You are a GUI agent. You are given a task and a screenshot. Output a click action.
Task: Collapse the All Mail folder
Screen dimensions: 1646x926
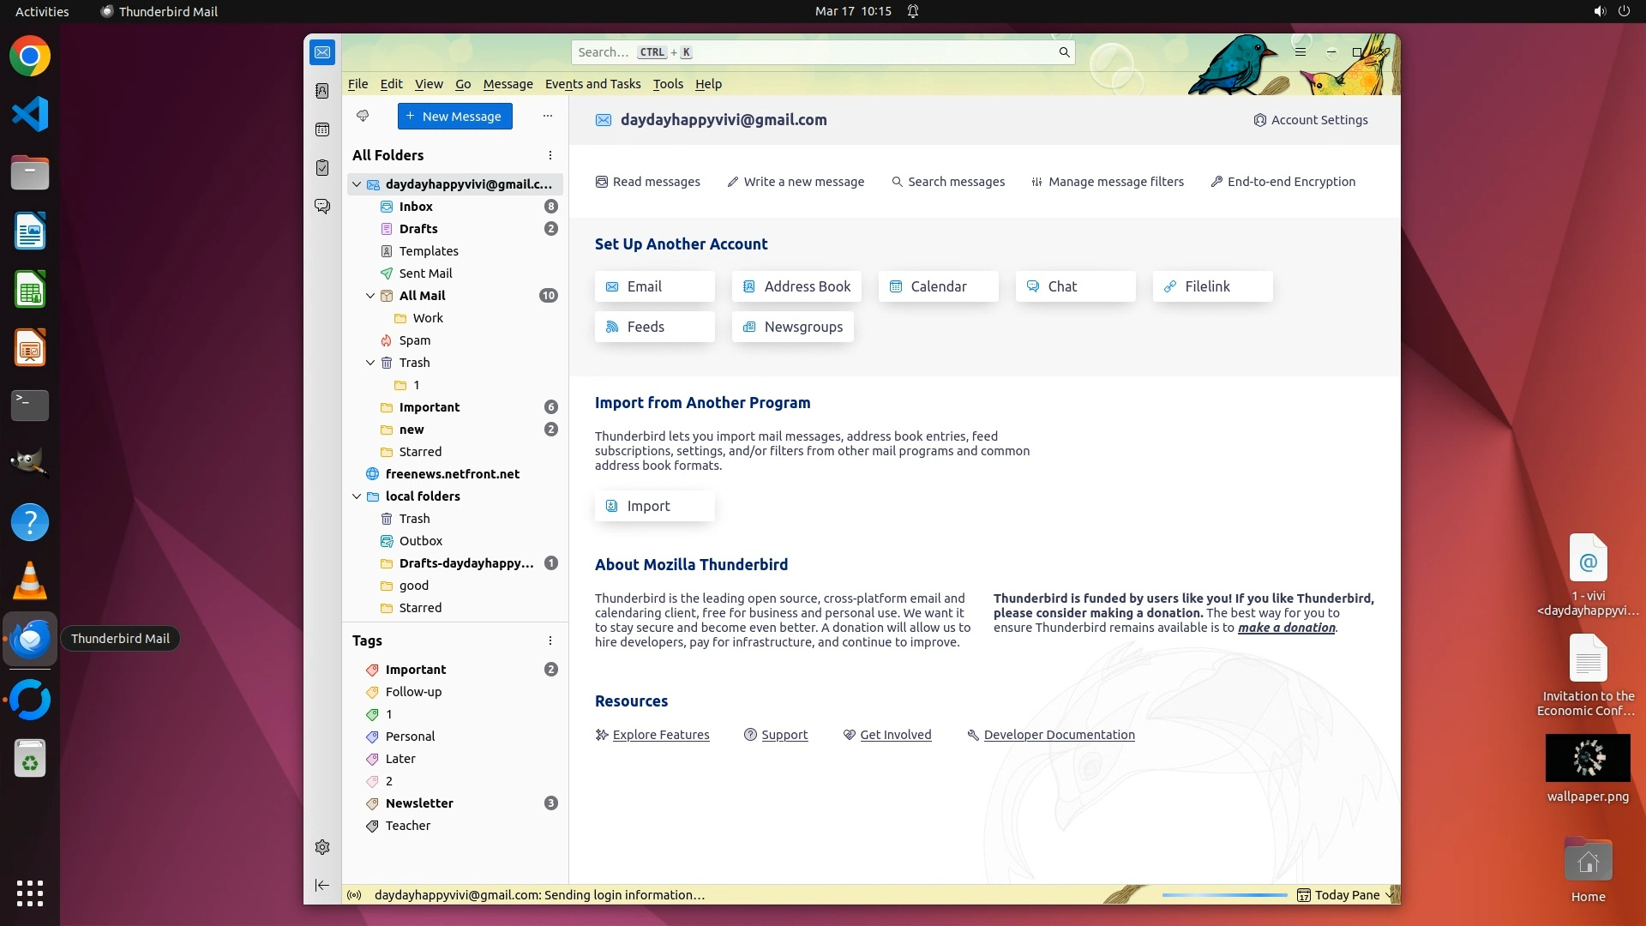click(370, 296)
